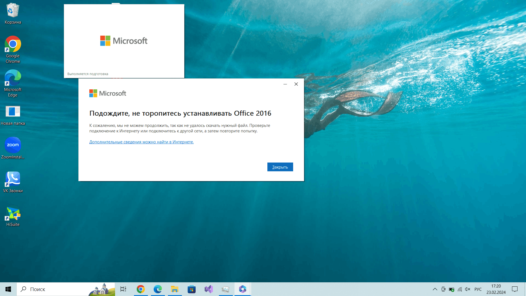This screenshot has height=296, width=526.
Task: Minimize the Office 2016 installer dialog
Action: (285, 84)
